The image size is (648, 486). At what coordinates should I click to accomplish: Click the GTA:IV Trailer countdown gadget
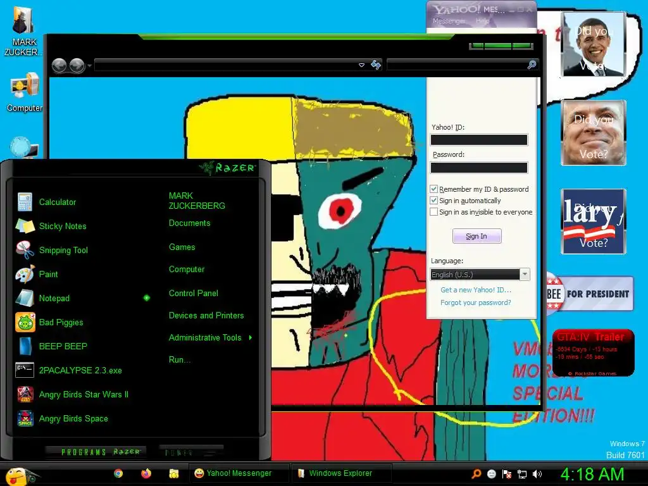pos(594,353)
